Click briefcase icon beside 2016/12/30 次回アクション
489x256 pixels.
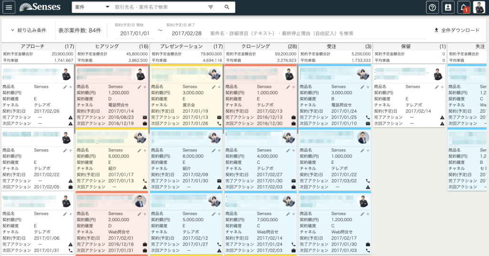(294, 124)
